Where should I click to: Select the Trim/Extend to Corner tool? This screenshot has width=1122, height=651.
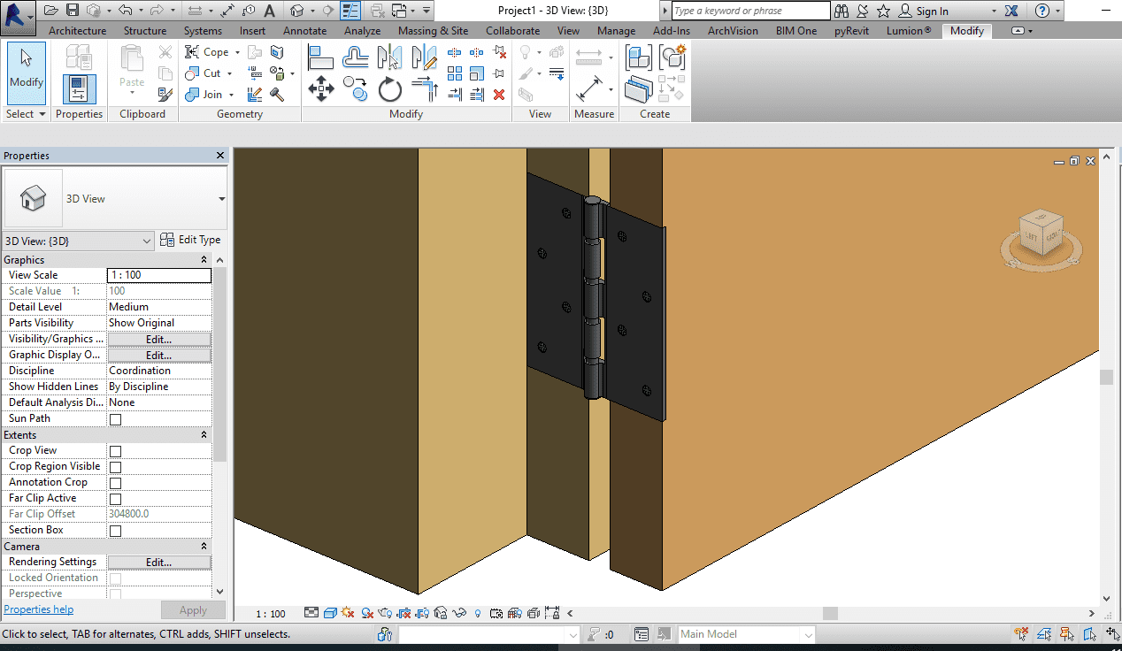click(x=425, y=89)
